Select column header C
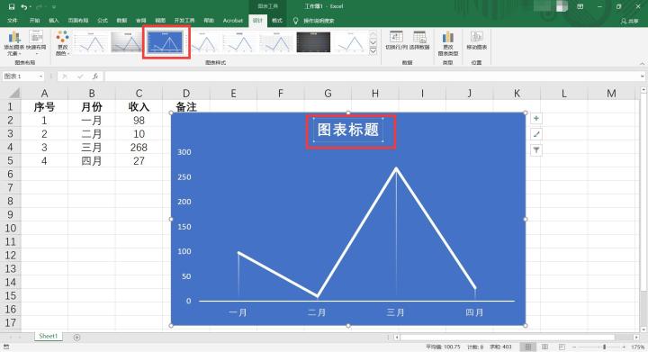The height and width of the screenshot is (352, 648). [139, 94]
